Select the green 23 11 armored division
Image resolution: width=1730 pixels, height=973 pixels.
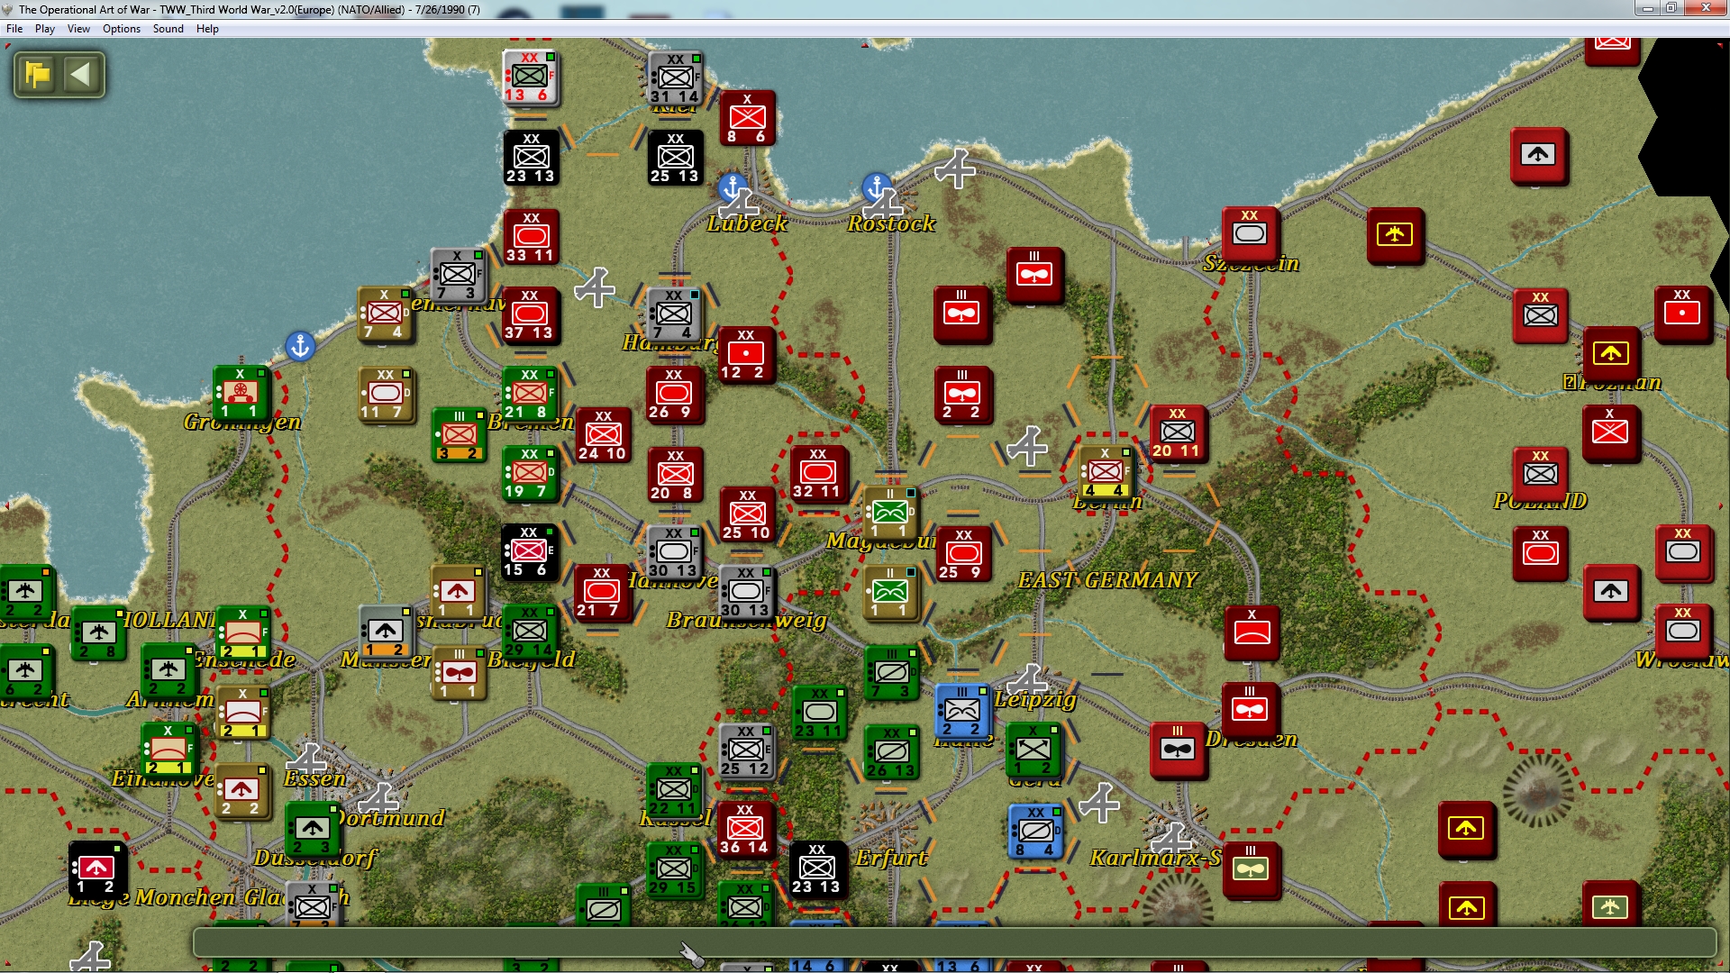pos(819,713)
